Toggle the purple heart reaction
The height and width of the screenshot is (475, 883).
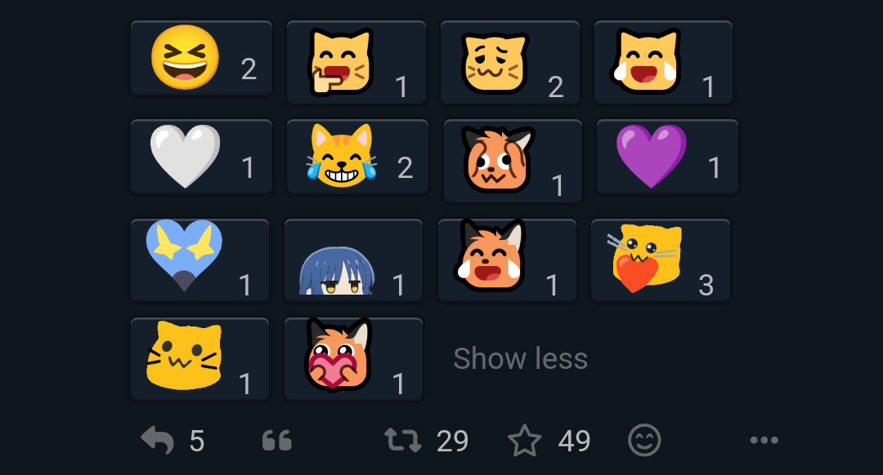coord(667,157)
